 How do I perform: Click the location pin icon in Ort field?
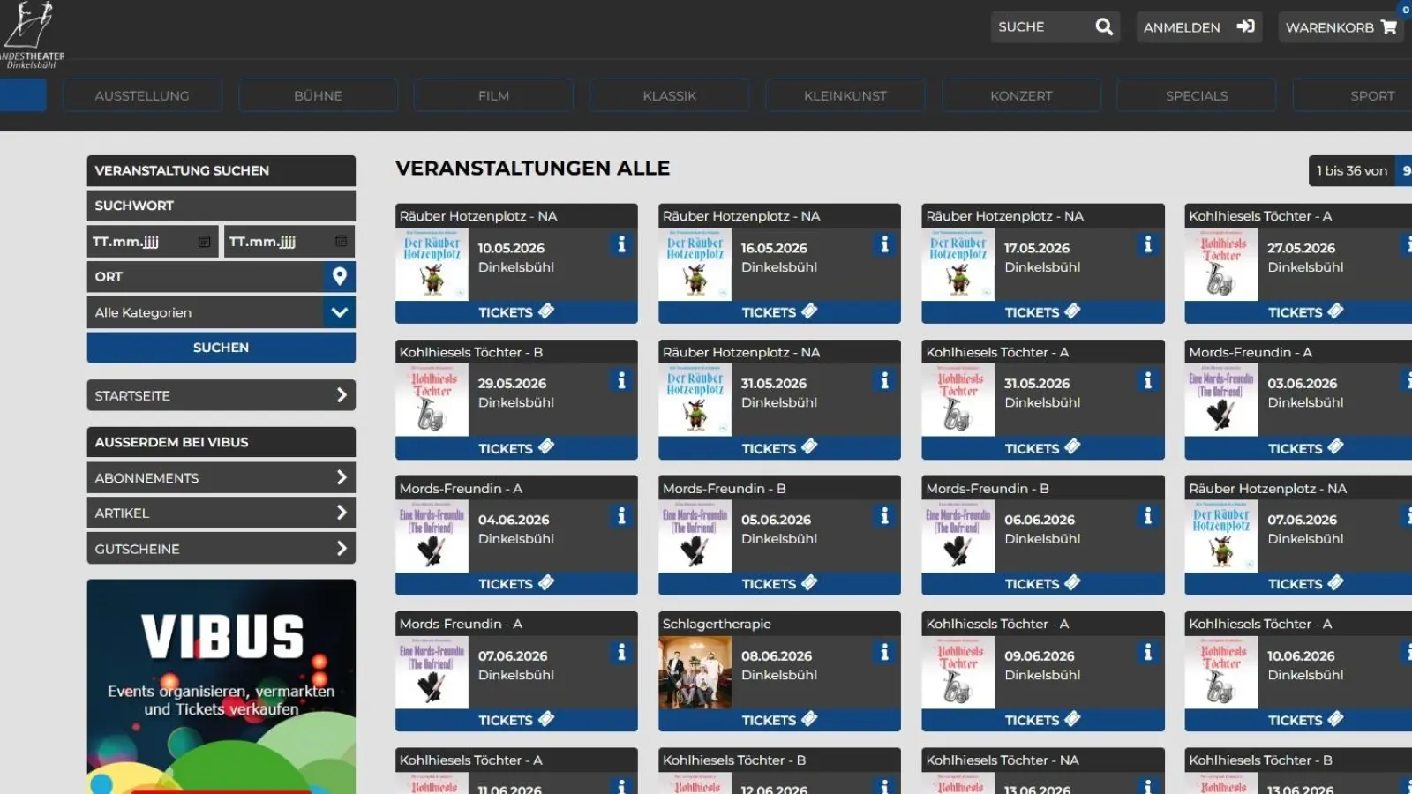(339, 276)
